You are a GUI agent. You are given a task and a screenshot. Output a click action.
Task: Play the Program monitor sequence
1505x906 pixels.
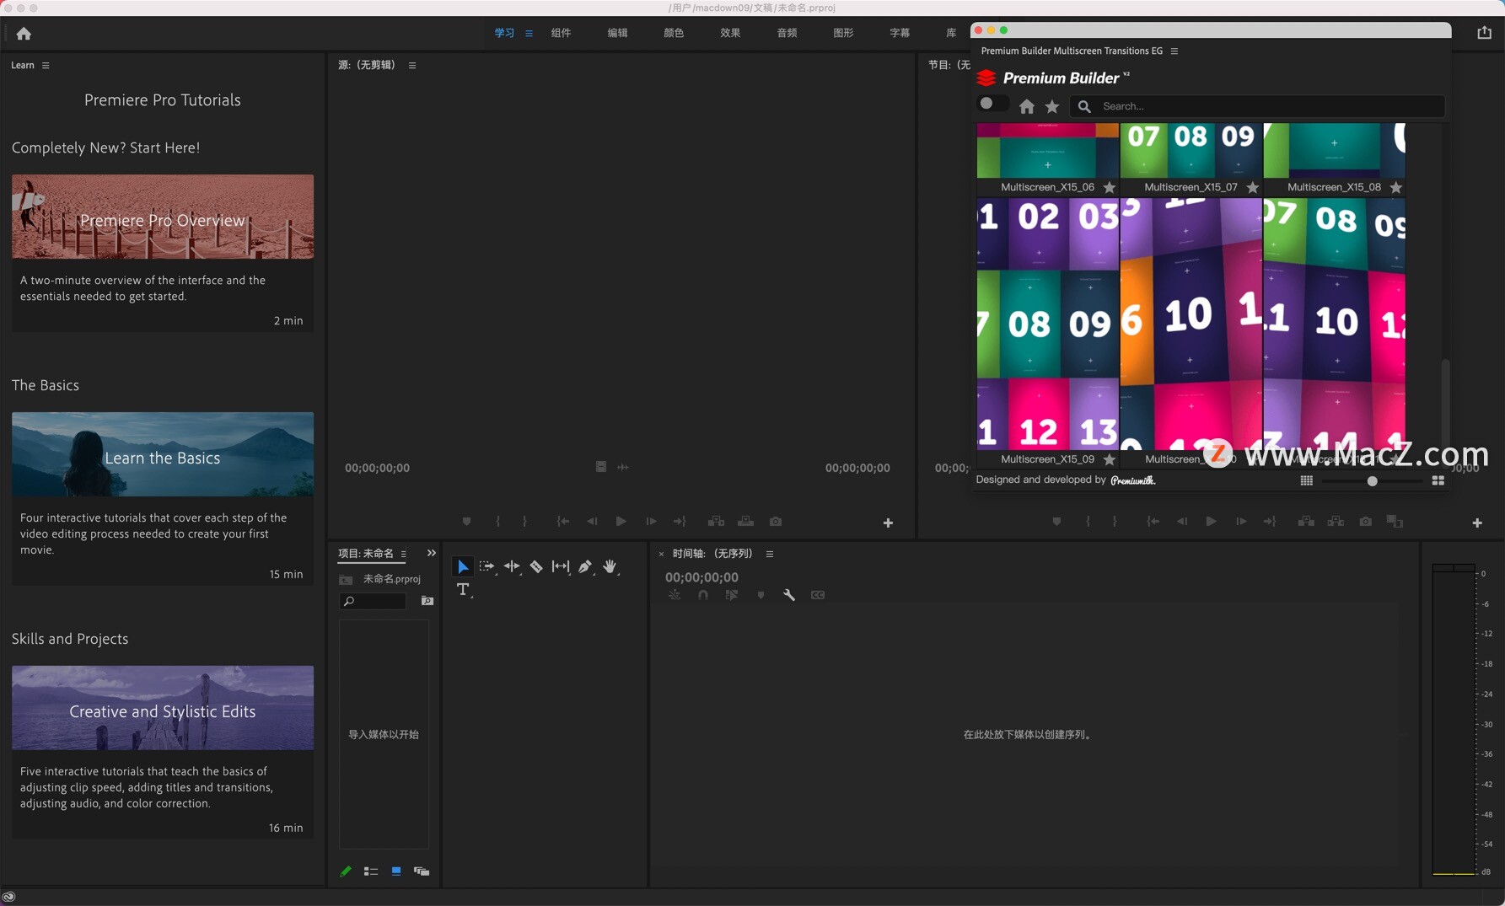pyautogui.click(x=1211, y=522)
